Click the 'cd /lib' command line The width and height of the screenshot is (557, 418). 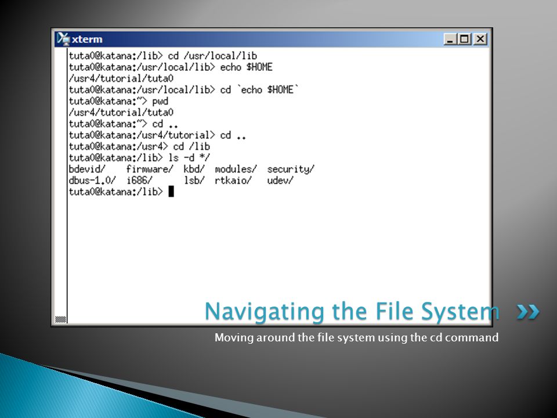[x=139, y=147]
